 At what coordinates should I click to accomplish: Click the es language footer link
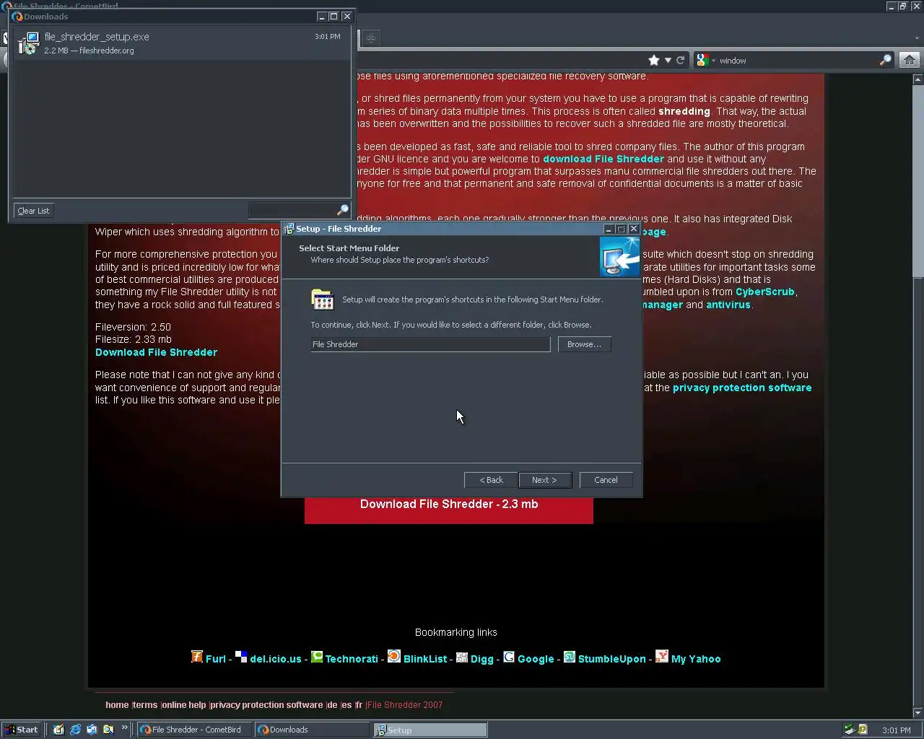[346, 705]
